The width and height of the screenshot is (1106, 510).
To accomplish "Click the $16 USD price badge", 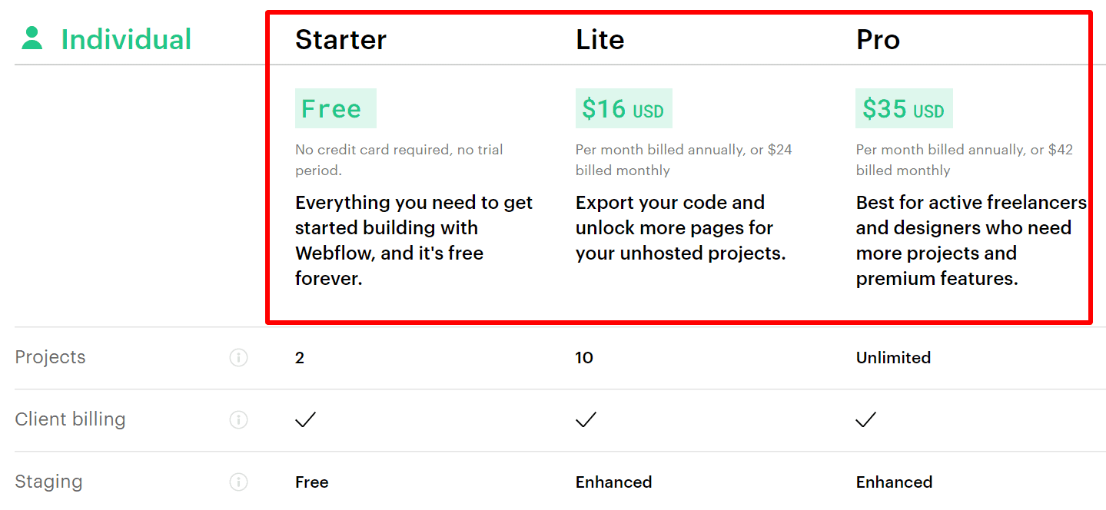I will point(623,109).
